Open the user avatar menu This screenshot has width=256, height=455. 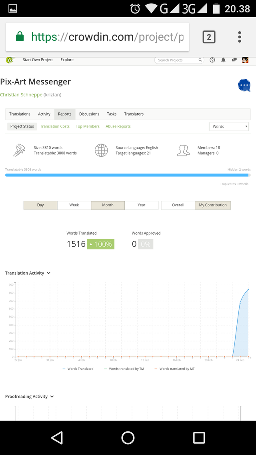(x=245, y=60)
